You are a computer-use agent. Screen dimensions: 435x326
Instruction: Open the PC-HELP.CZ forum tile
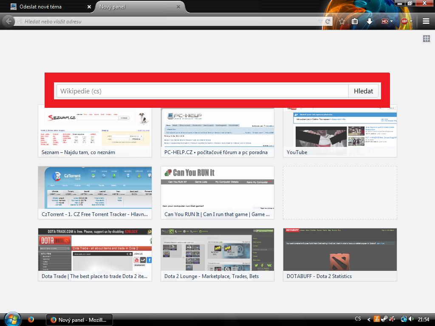(217, 131)
